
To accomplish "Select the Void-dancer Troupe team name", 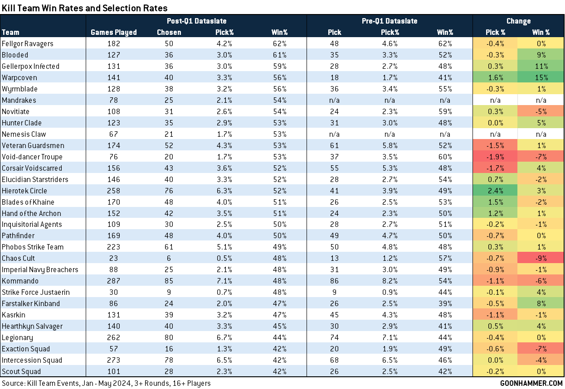I will click(x=32, y=157).
